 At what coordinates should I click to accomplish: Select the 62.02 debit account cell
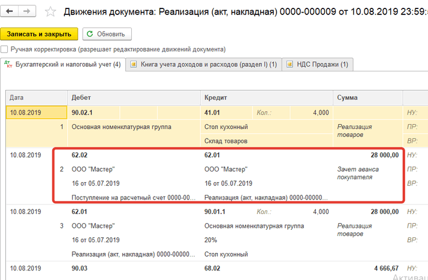80,155
